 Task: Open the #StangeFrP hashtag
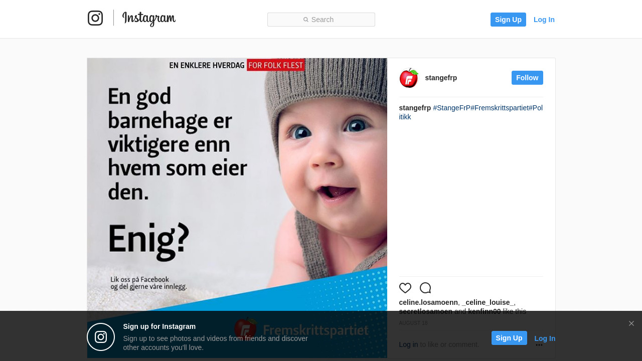(x=452, y=108)
